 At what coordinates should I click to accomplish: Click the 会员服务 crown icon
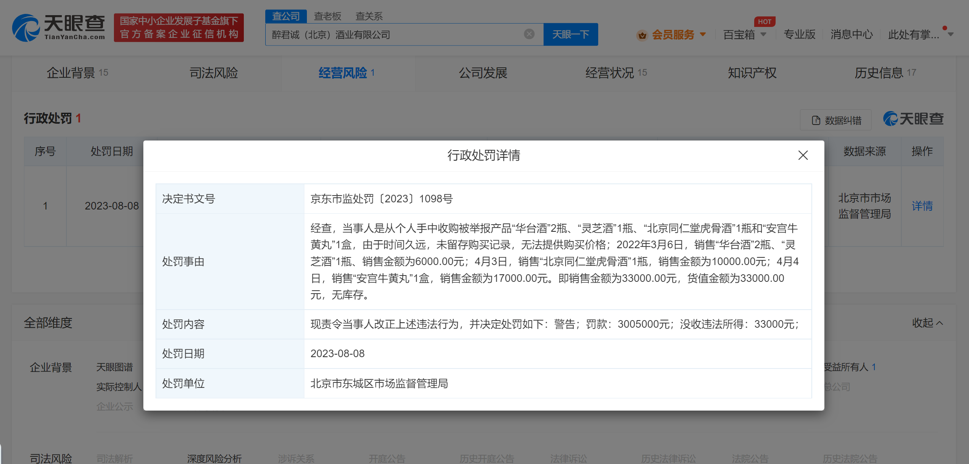(x=642, y=35)
